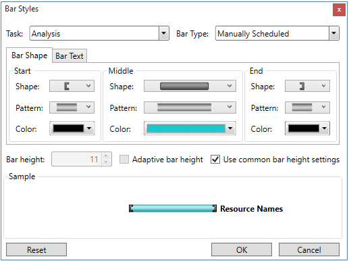This screenshot has height=261, width=349.
Task: Decrease bar height with down spinner
Action: [106, 162]
